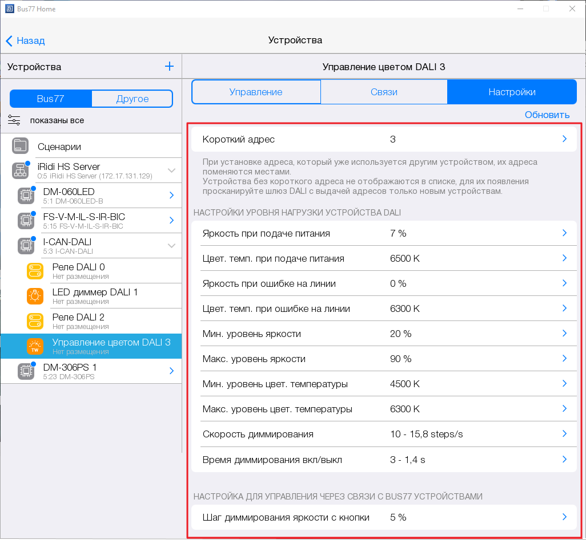Switch device list to Другое
Image resolution: width=586 pixels, height=540 pixels.
[132, 99]
